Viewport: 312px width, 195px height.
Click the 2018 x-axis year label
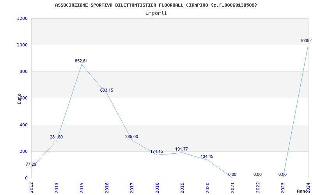[x=158, y=188]
